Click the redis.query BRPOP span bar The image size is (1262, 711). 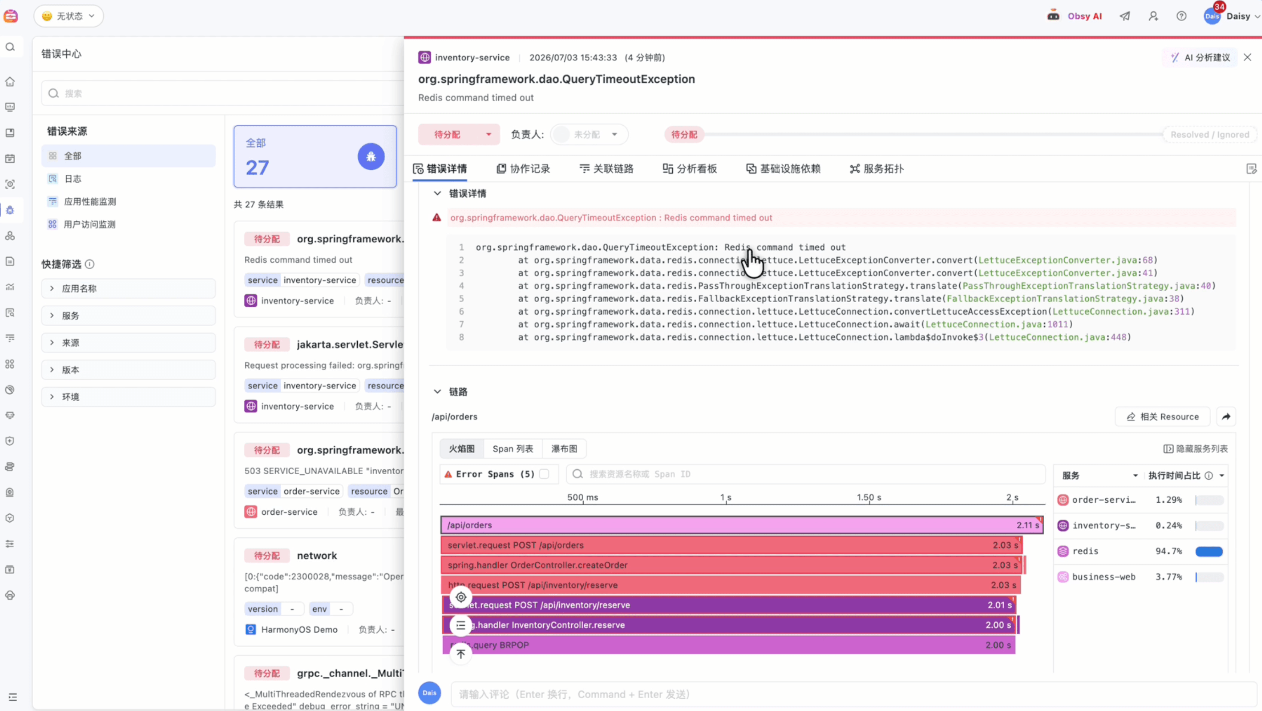pos(728,645)
